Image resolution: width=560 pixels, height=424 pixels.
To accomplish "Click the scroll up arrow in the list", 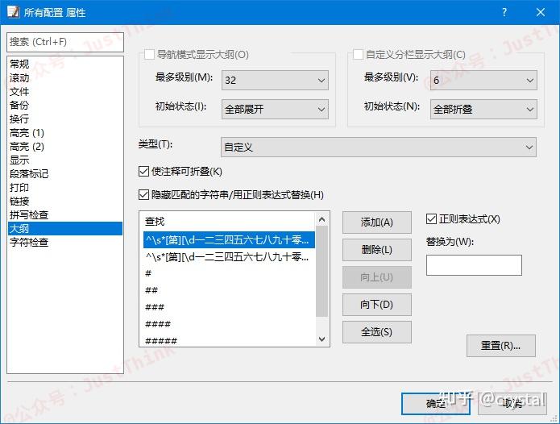I will (321, 219).
